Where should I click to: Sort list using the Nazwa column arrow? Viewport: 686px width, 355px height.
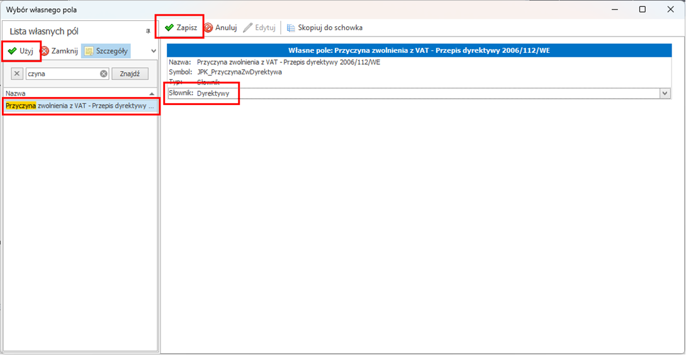pos(152,93)
